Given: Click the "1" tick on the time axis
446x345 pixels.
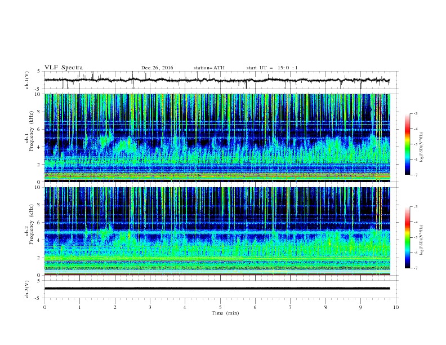Looking at the screenshot, I should (79, 307).
